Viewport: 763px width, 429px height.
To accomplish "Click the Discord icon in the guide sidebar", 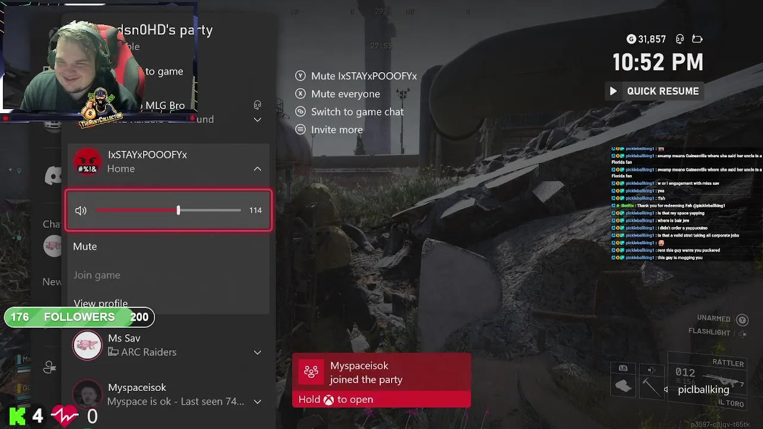I will [53, 175].
